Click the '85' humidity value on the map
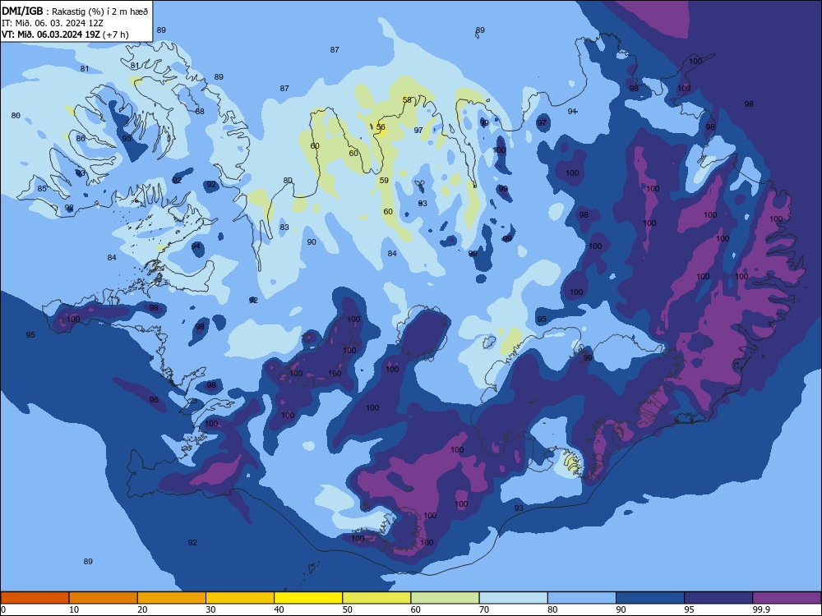Image resolution: width=822 pixels, height=616 pixels. click(42, 189)
